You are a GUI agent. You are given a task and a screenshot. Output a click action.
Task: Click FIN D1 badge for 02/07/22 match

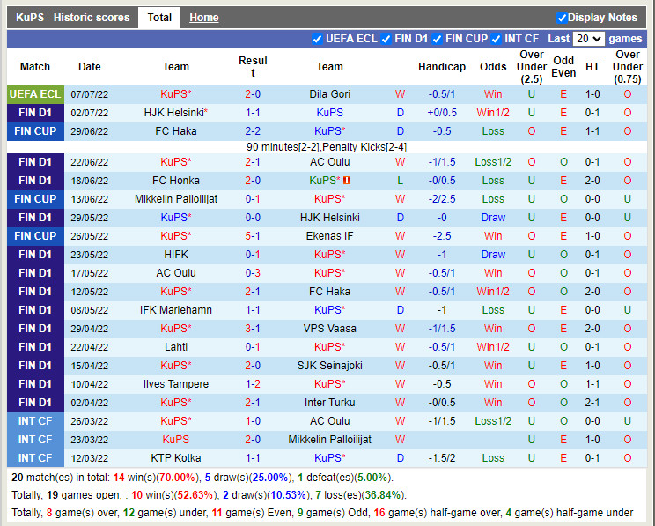[35, 113]
